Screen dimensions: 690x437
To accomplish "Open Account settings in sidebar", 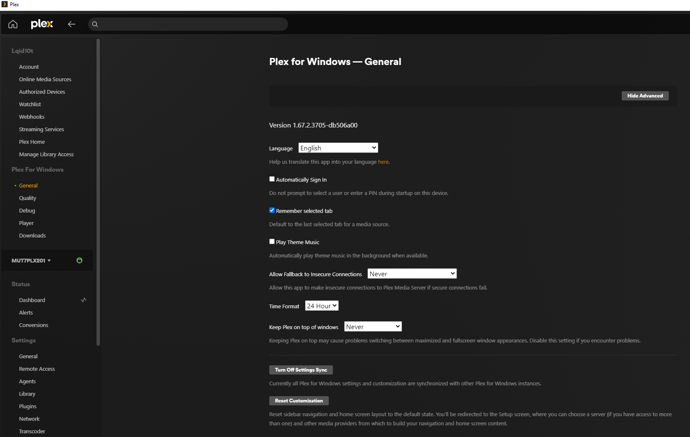I will (x=29, y=67).
